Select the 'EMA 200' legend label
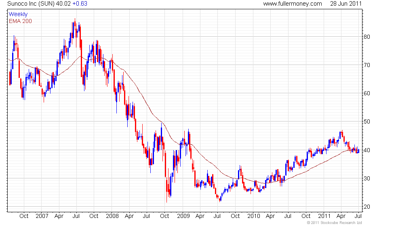This screenshot has height=226, width=396. [x=20, y=21]
